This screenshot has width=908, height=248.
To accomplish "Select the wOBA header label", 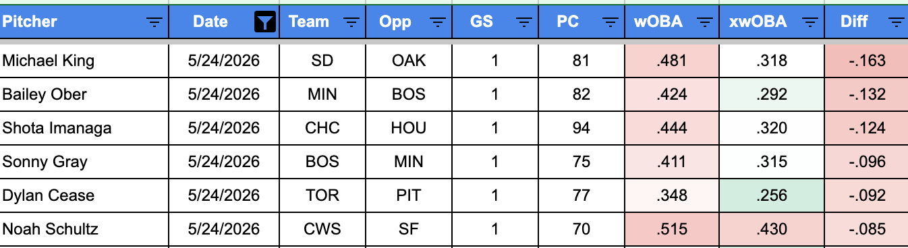I will pos(658,22).
